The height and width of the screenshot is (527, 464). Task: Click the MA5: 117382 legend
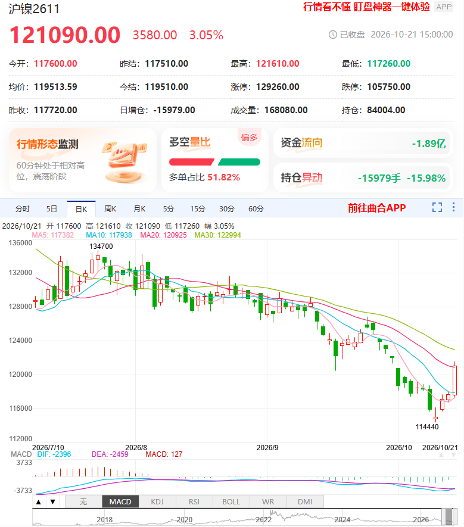(53, 235)
